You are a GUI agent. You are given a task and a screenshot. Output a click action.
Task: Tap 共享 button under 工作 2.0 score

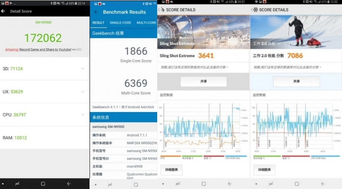[x=297, y=81]
